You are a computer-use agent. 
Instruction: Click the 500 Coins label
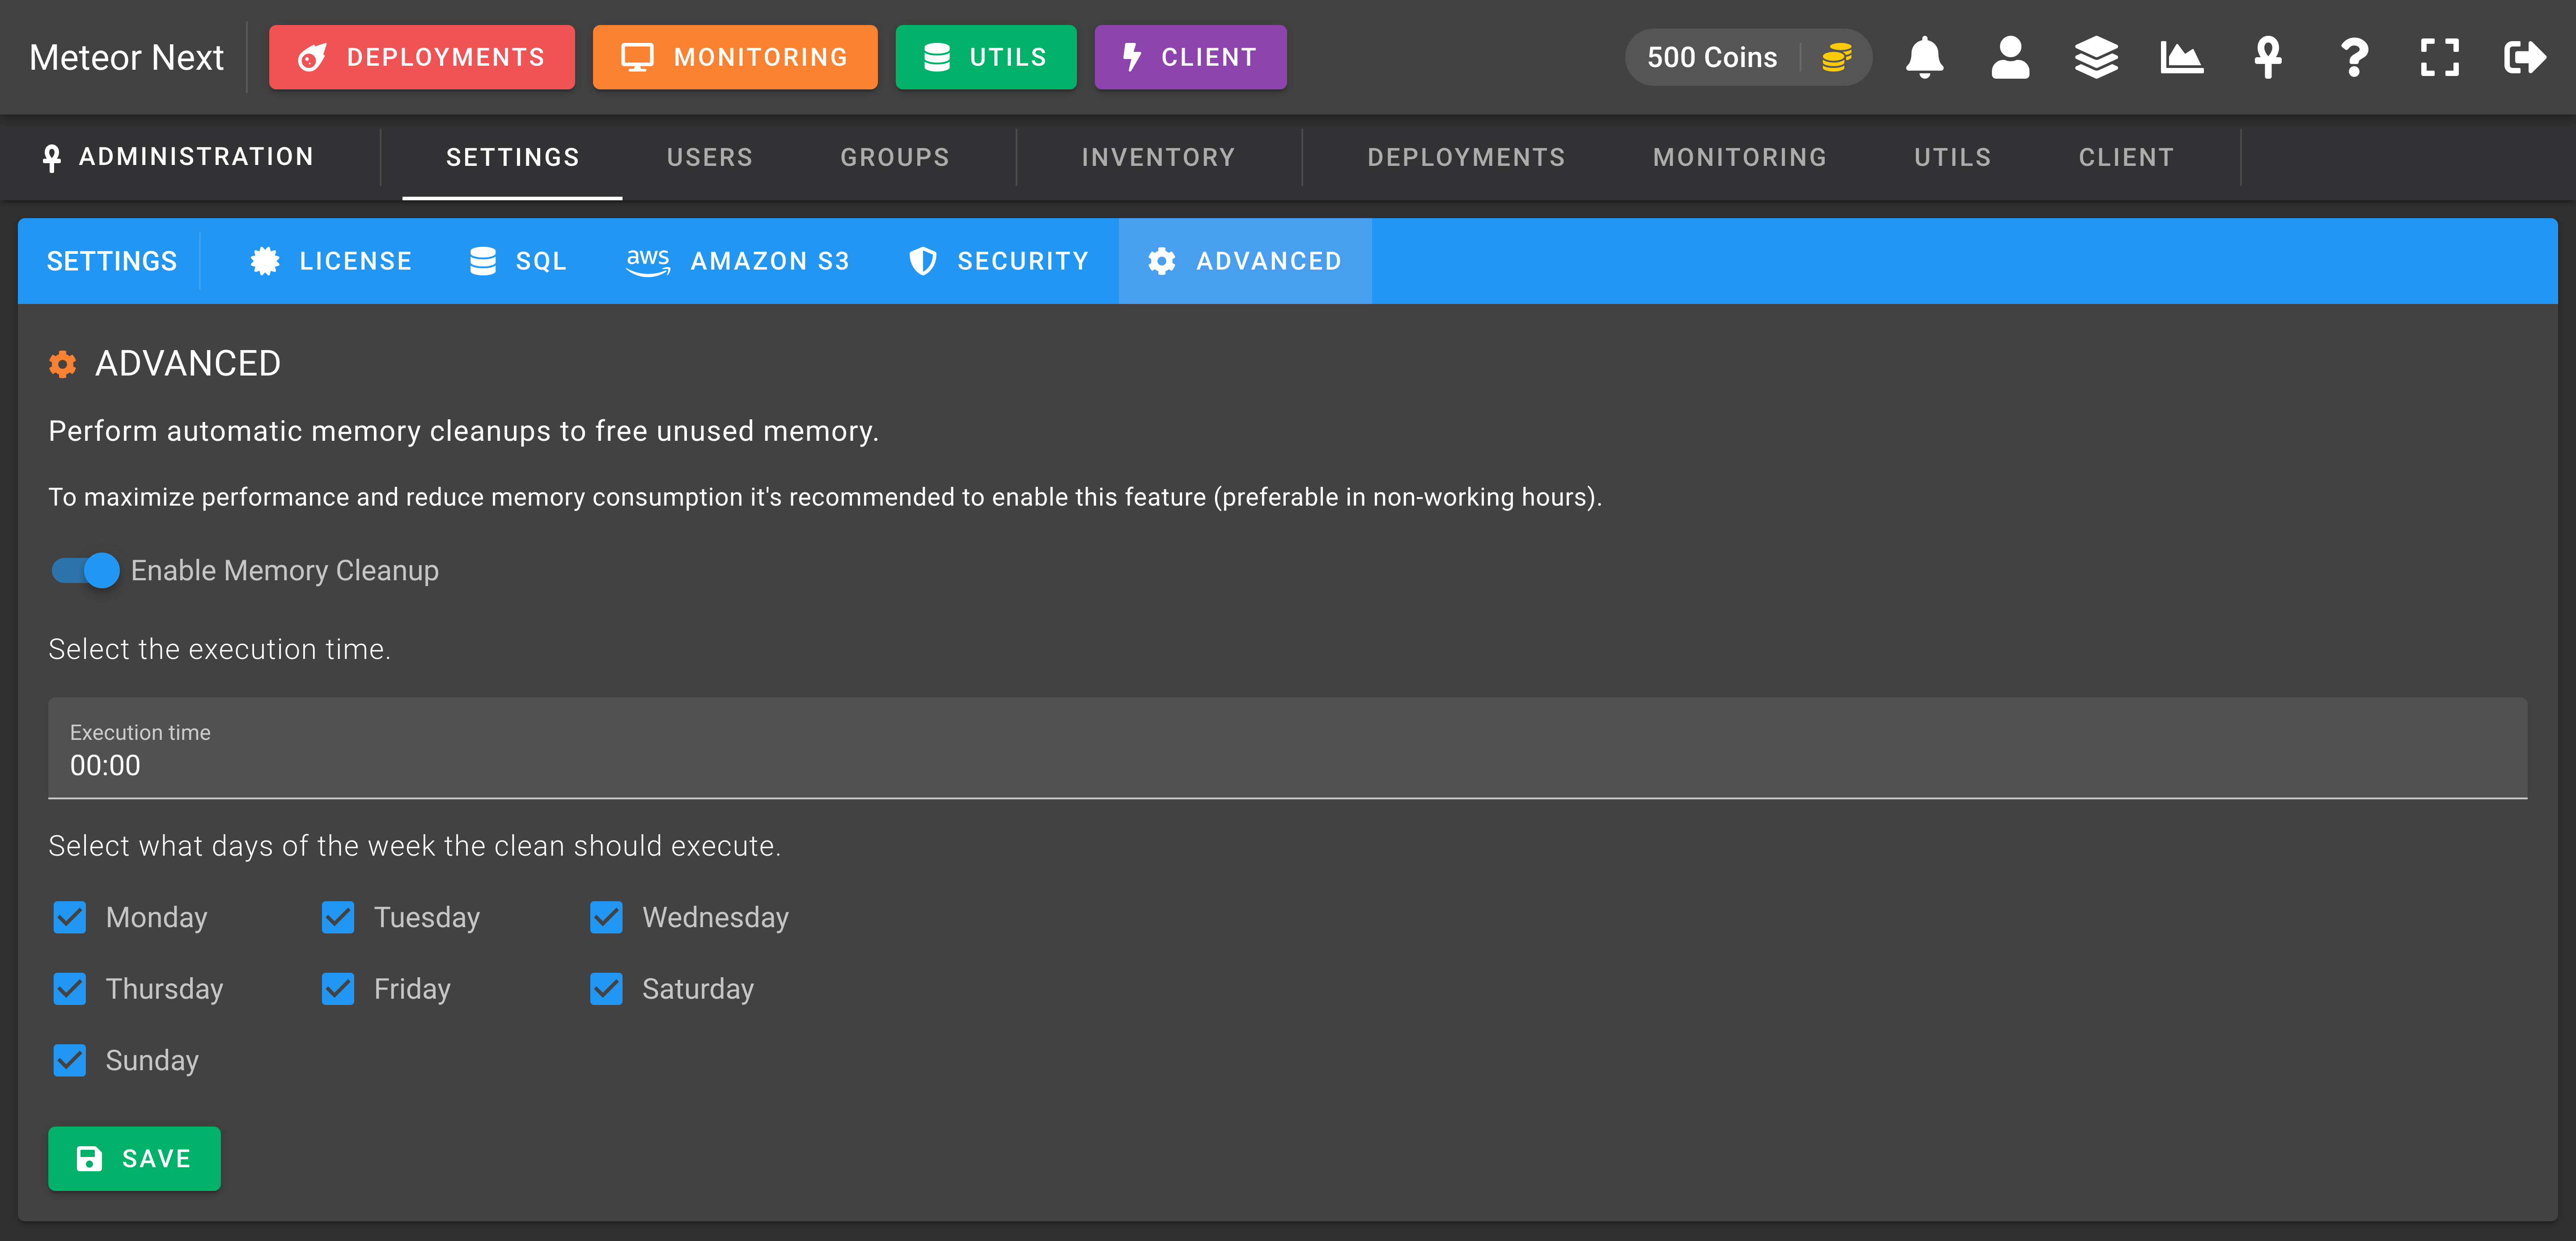coord(1712,57)
